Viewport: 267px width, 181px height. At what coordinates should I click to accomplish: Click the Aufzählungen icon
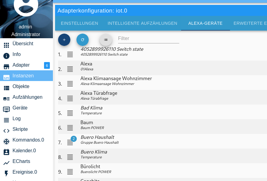(6, 99)
